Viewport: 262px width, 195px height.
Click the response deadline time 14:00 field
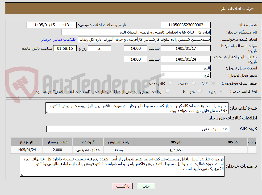[x=135, y=48]
